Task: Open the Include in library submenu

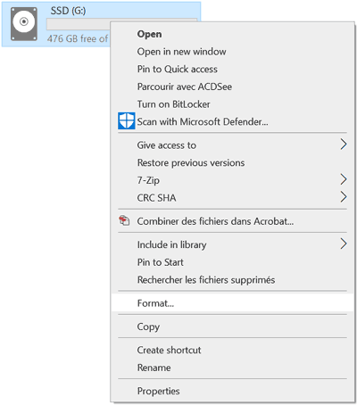Action: pyautogui.click(x=232, y=244)
